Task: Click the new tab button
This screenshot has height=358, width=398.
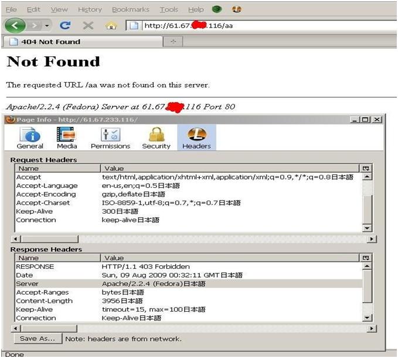Action: [x=172, y=42]
